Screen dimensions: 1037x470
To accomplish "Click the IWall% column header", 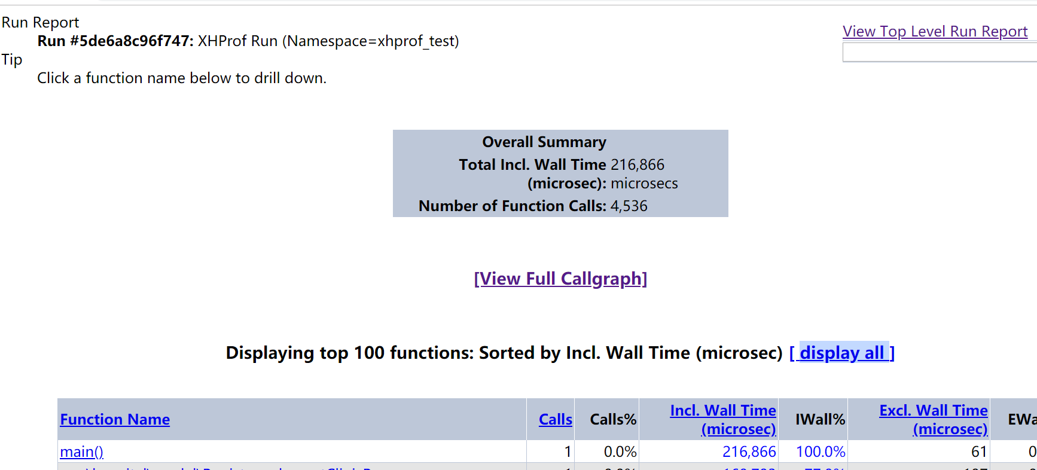I will [x=820, y=420].
